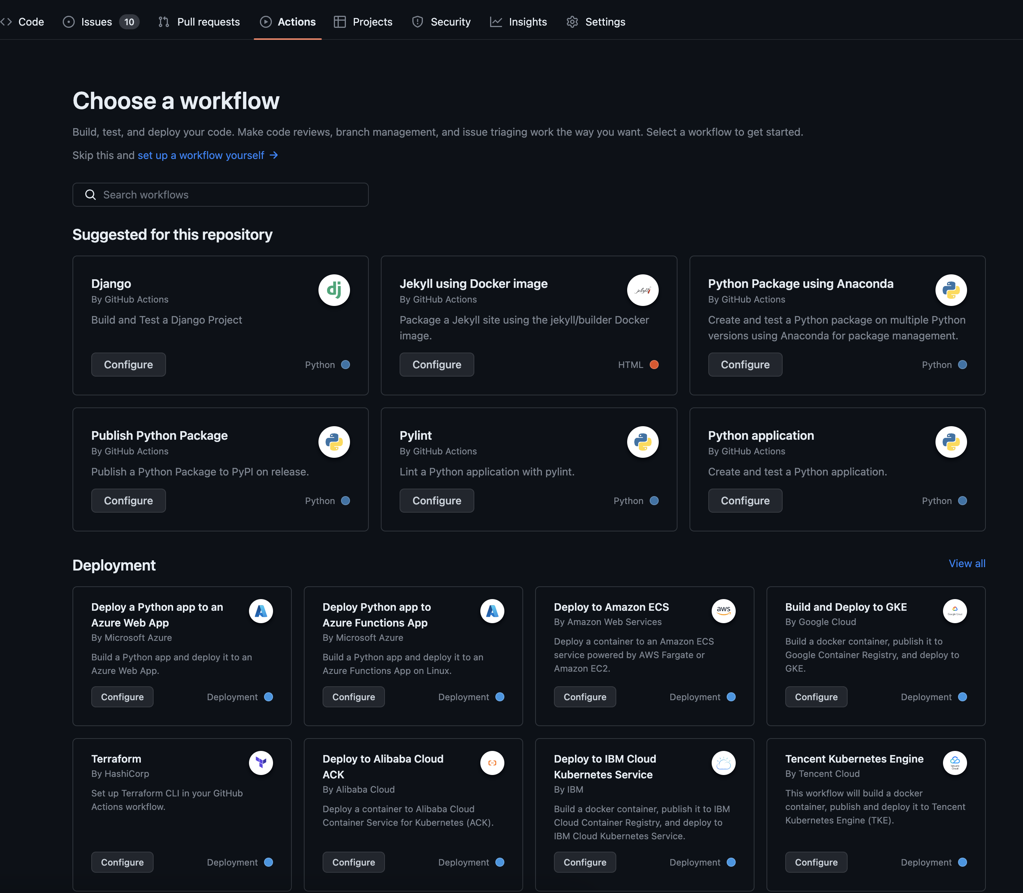Click the Python logo on Python application card
The height and width of the screenshot is (893, 1023).
pyautogui.click(x=951, y=442)
